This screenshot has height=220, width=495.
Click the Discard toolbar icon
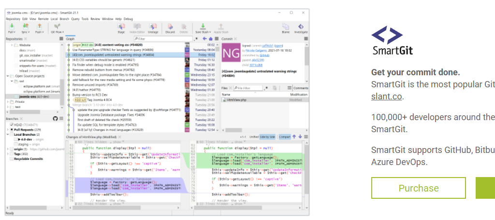click(x=170, y=27)
